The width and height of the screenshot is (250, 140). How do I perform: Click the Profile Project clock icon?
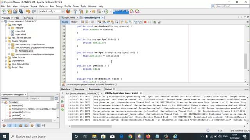[x=106, y=11]
